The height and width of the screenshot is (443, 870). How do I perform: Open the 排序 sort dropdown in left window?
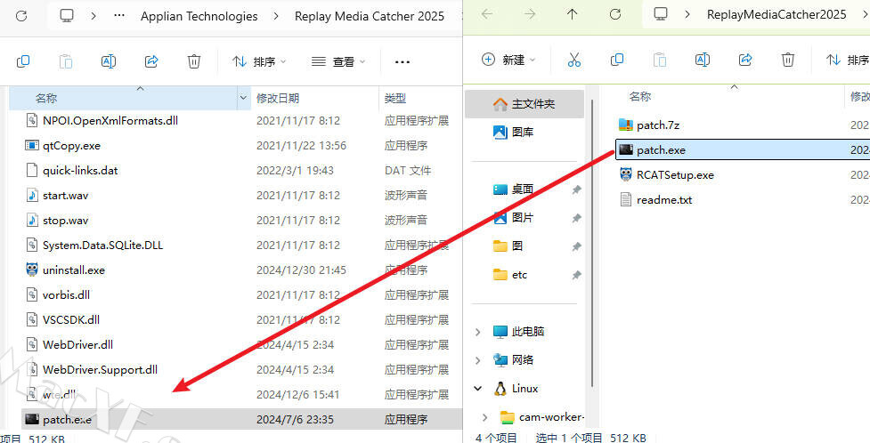click(x=258, y=61)
